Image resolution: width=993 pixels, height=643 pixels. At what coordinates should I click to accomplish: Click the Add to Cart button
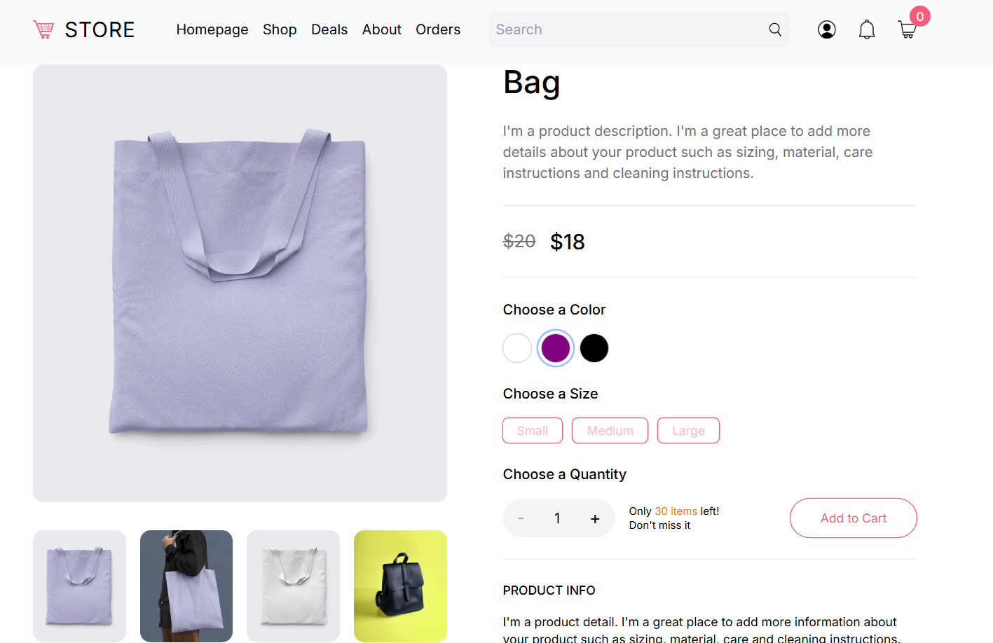point(854,518)
